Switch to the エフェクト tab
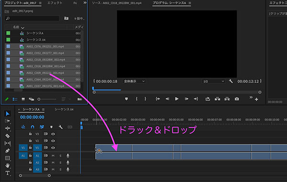The height and width of the screenshot is (182, 287). 55,3
